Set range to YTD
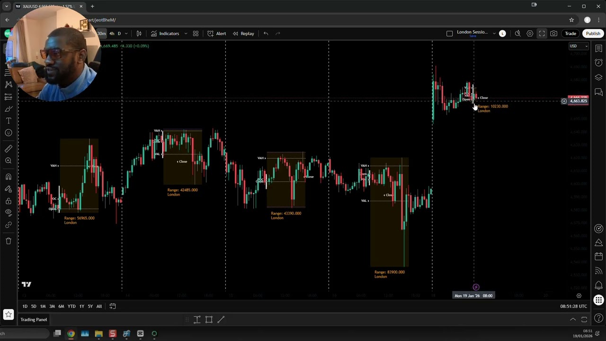This screenshot has width=606, height=341. click(71, 306)
